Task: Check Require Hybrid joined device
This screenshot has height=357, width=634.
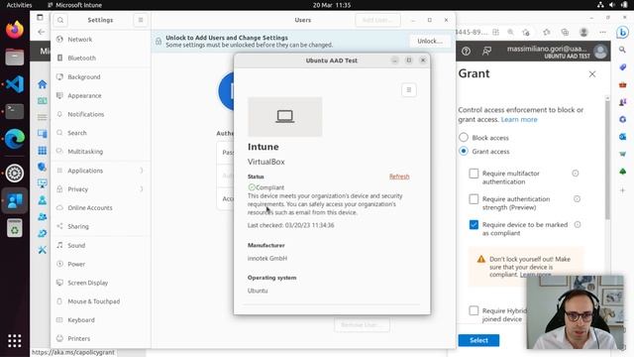Action: pos(474,310)
